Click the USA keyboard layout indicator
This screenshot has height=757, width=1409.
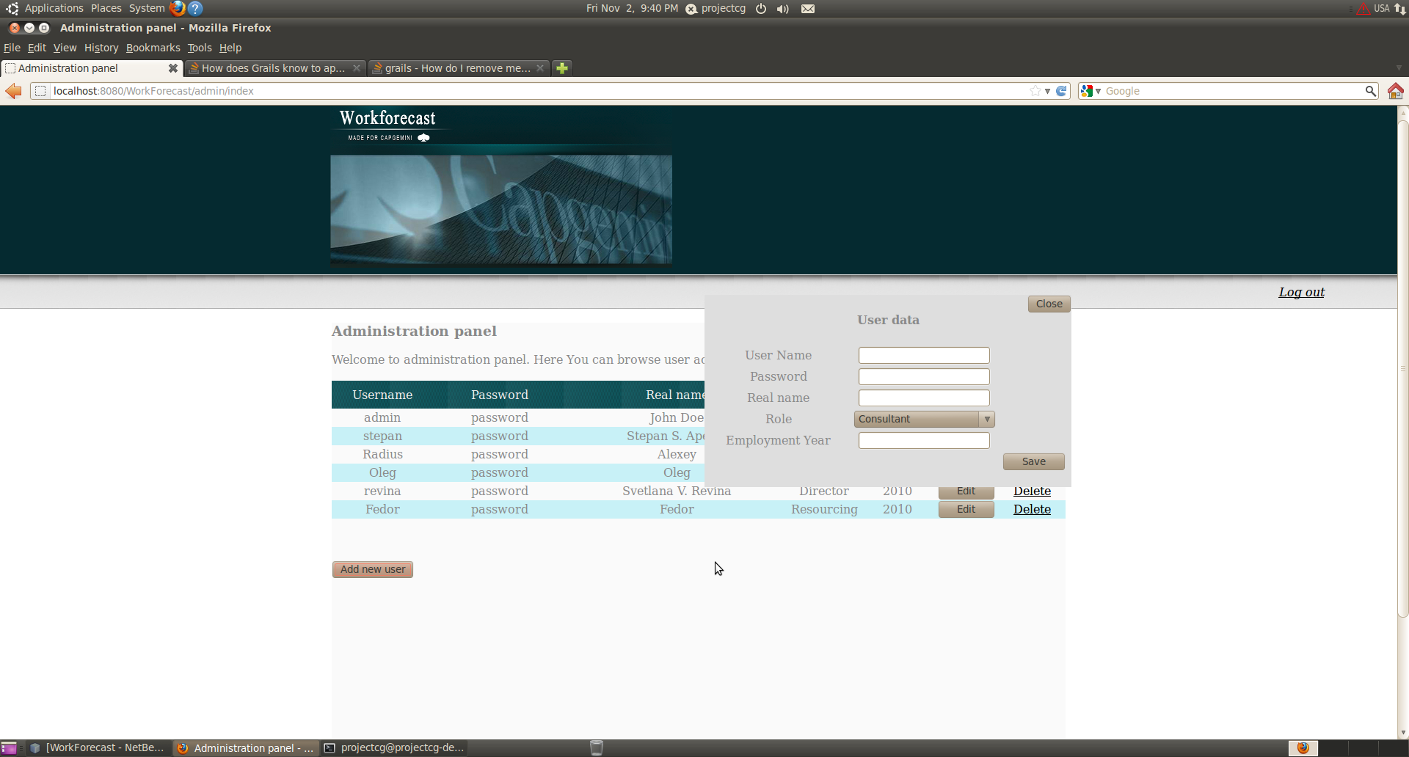pos(1381,9)
